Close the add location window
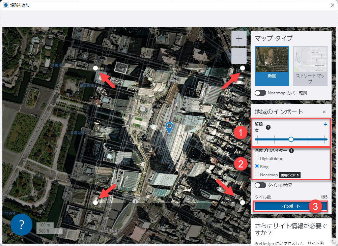338x246 pixels. (x=332, y=5)
